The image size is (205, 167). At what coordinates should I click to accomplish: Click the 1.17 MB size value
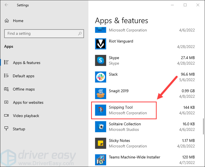[188, 140]
